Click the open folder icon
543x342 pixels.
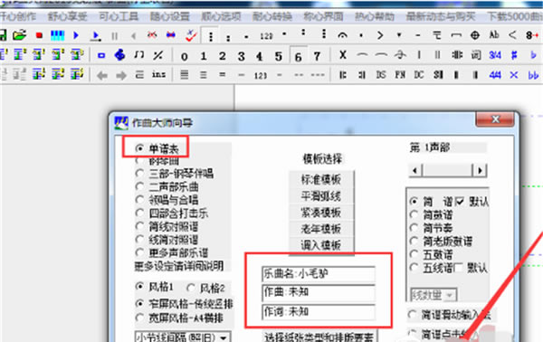click(x=20, y=35)
